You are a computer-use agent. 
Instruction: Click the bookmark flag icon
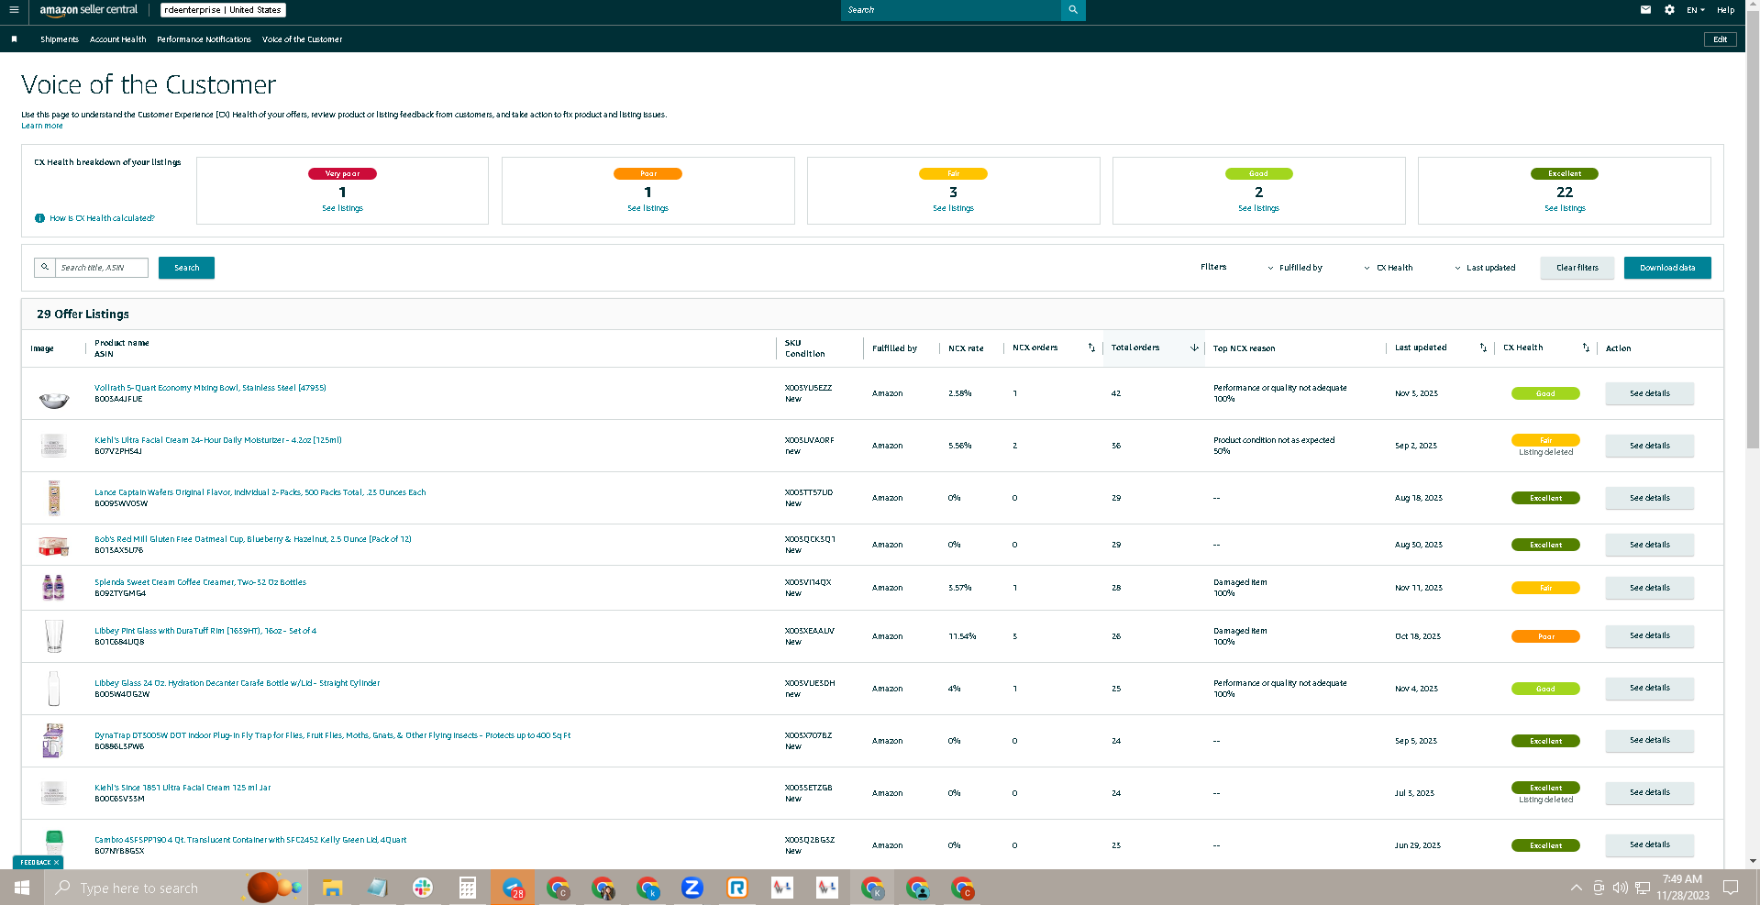coord(14,39)
